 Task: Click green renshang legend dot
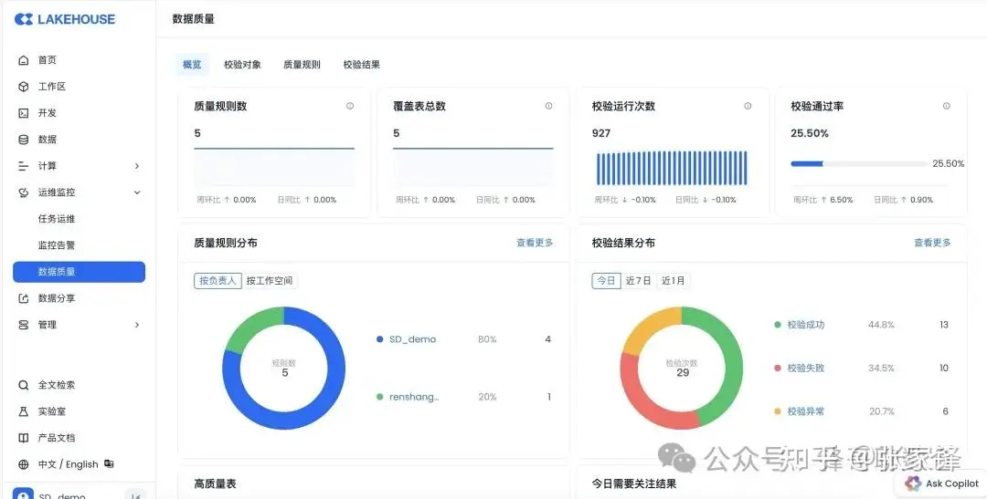pyautogui.click(x=379, y=397)
